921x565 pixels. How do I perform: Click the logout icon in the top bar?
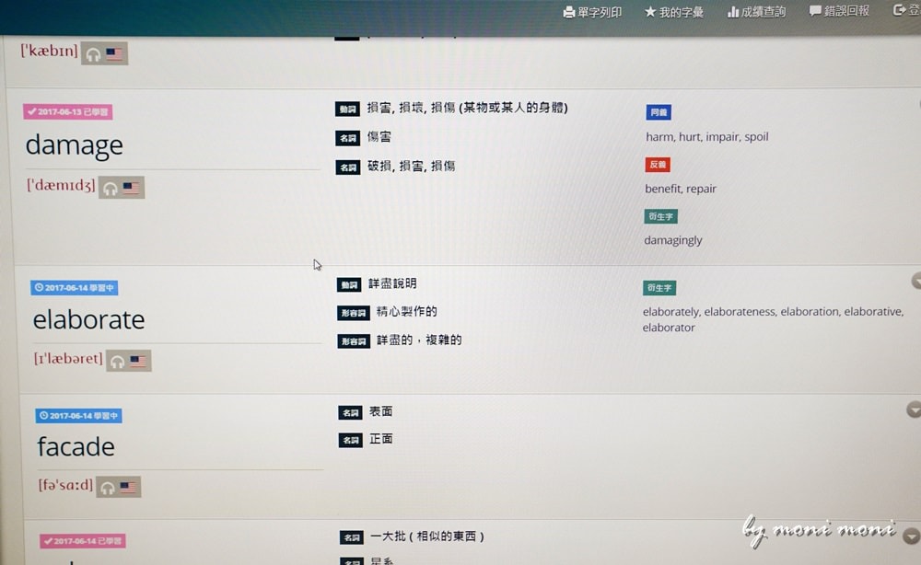point(901,11)
